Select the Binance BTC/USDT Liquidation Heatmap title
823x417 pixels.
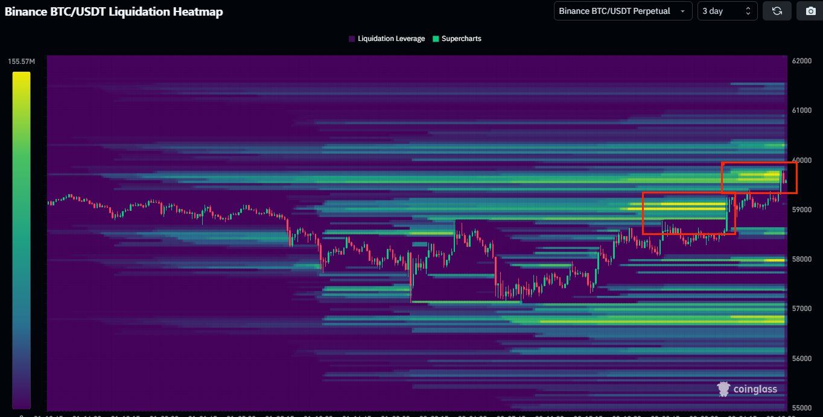pos(114,11)
